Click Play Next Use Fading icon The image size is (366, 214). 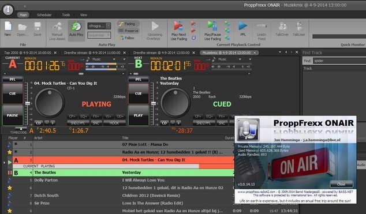[x=178, y=25]
